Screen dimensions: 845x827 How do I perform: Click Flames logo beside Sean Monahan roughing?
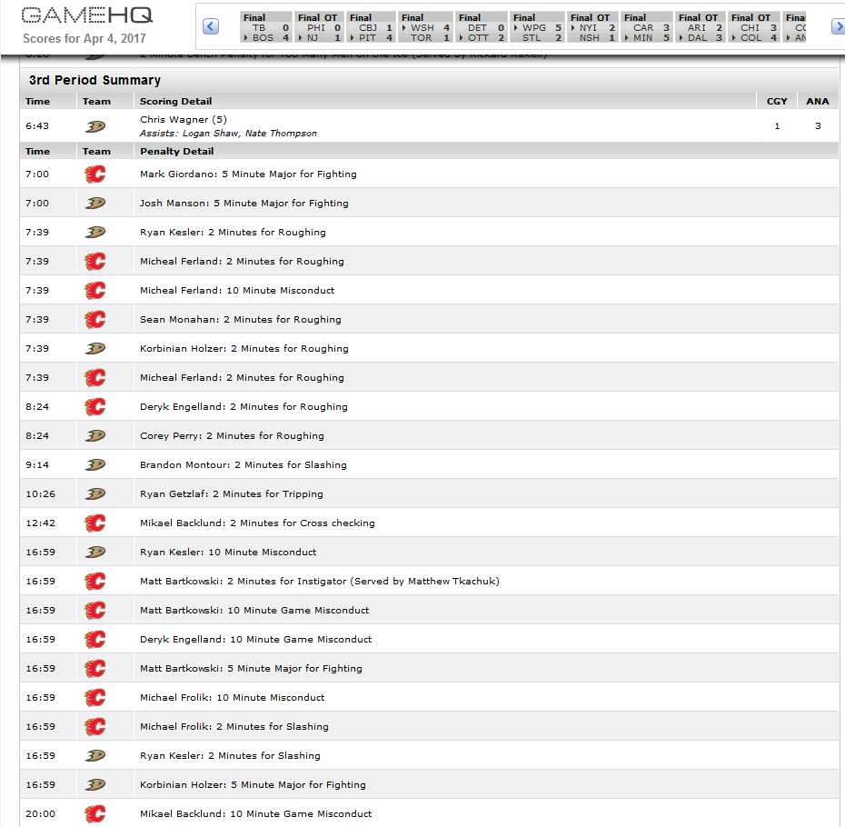(95, 319)
